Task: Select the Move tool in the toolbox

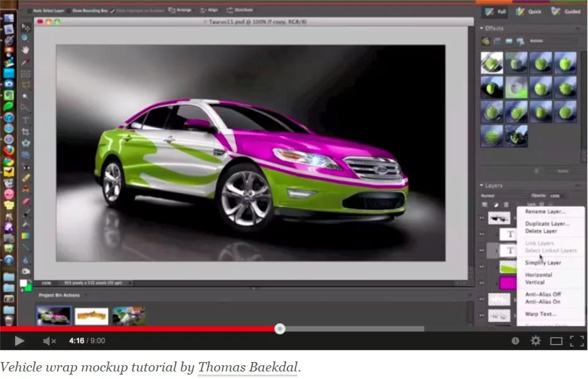Action: tap(26, 28)
